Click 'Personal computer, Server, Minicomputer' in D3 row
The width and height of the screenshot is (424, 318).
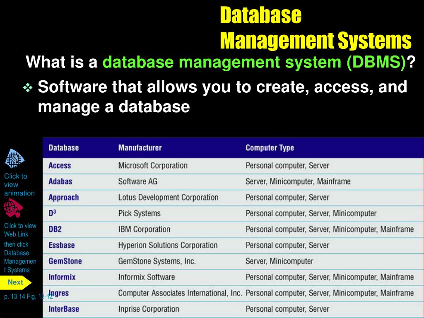point(311,213)
